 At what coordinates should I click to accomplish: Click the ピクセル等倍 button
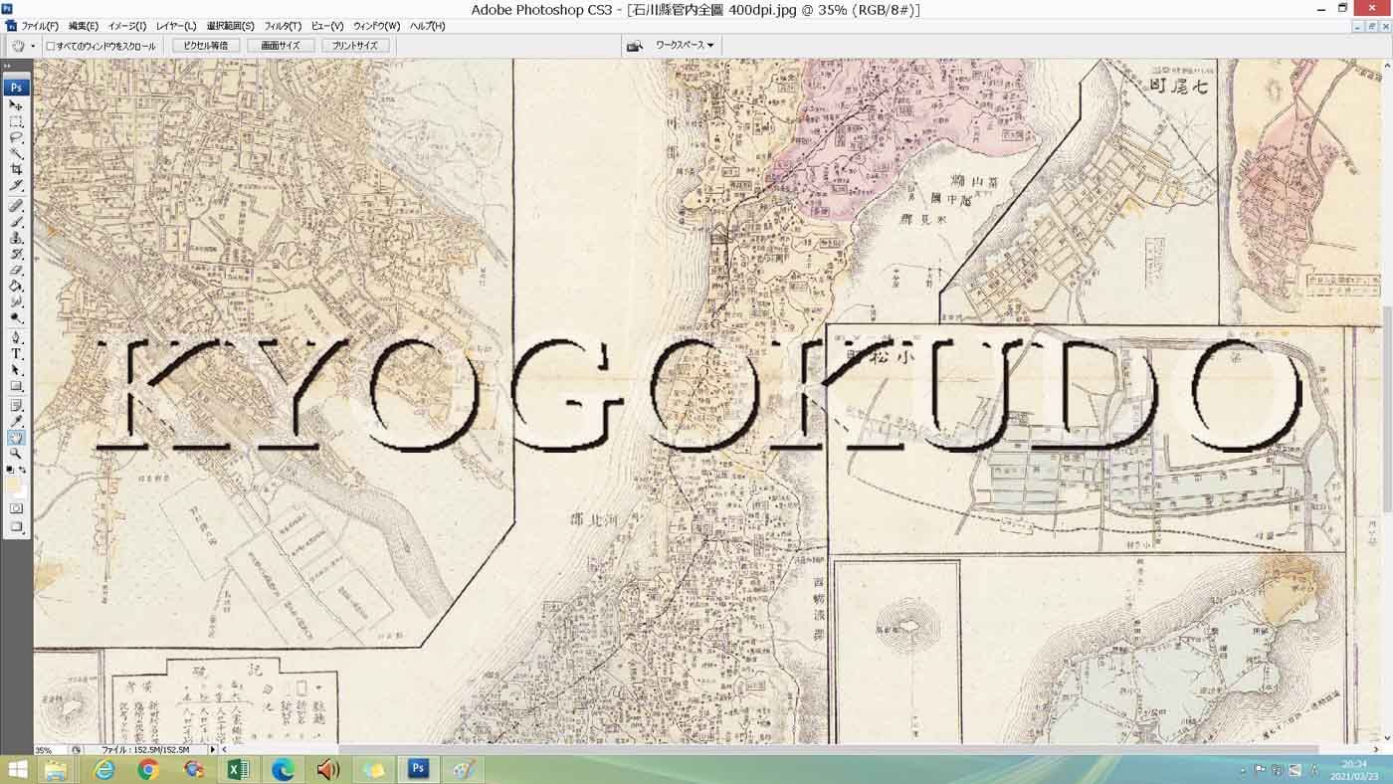click(206, 46)
